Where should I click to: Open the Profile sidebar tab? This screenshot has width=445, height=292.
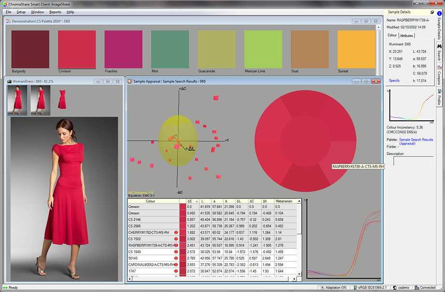point(439,97)
